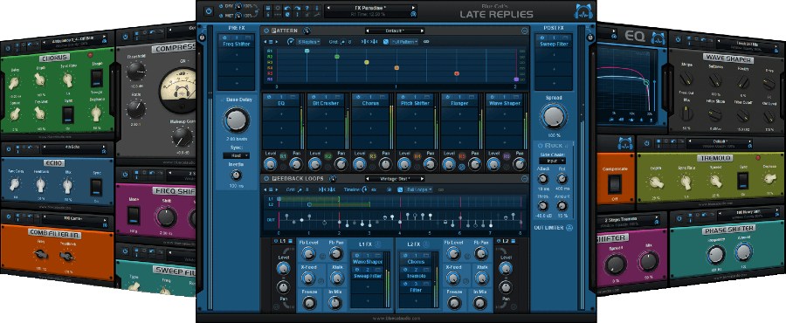Click the R6 purple reply label button

(x=507, y=156)
